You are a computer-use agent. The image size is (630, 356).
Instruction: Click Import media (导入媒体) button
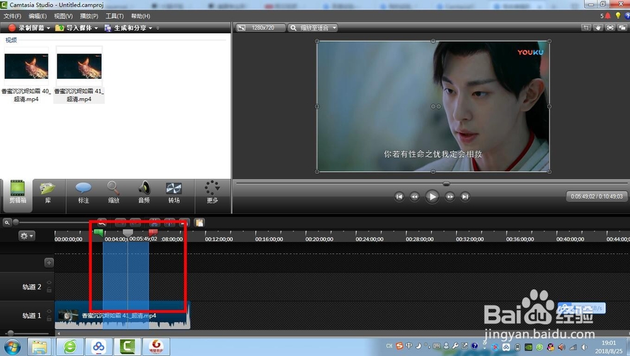point(74,28)
